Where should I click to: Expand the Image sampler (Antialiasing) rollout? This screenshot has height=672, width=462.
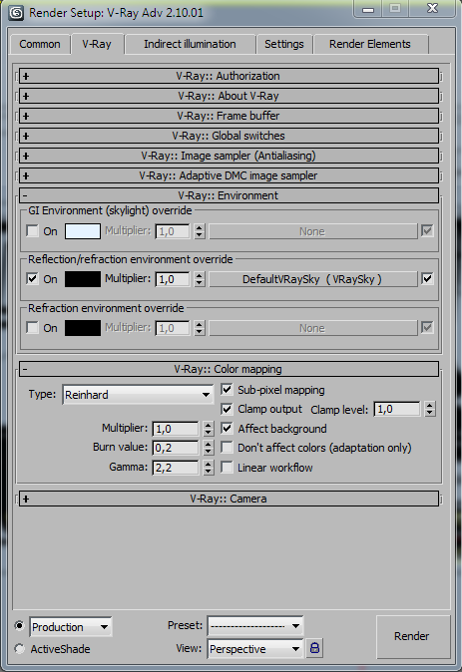(x=229, y=156)
